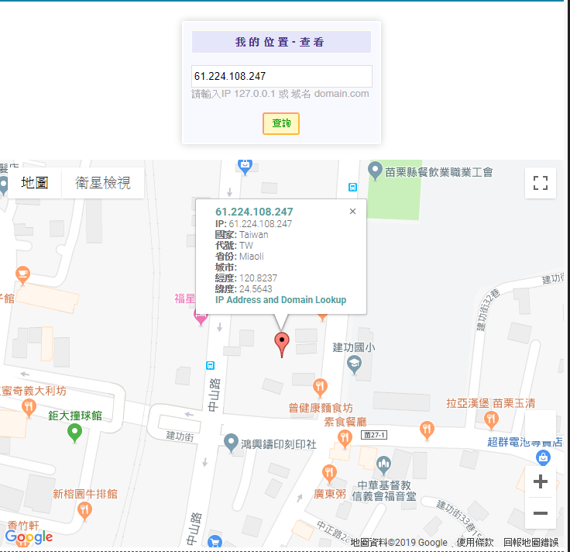Image resolution: width=570 pixels, height=552 pixels.
Task: Click the 苗27-1 road shield
Action: [374, 435]
